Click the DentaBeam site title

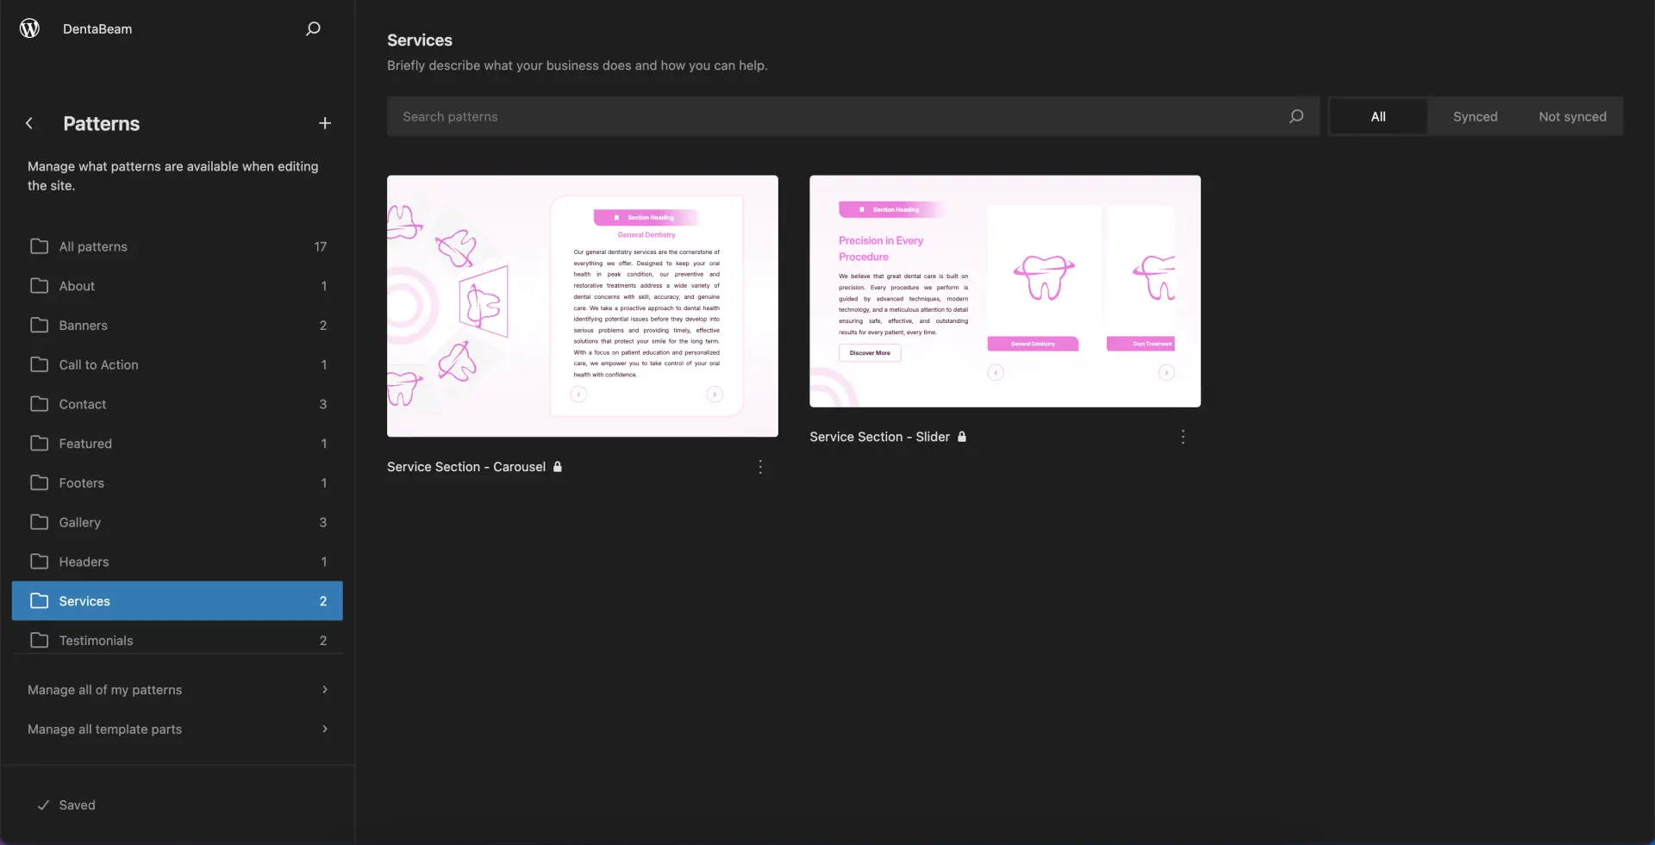(97, 28)
